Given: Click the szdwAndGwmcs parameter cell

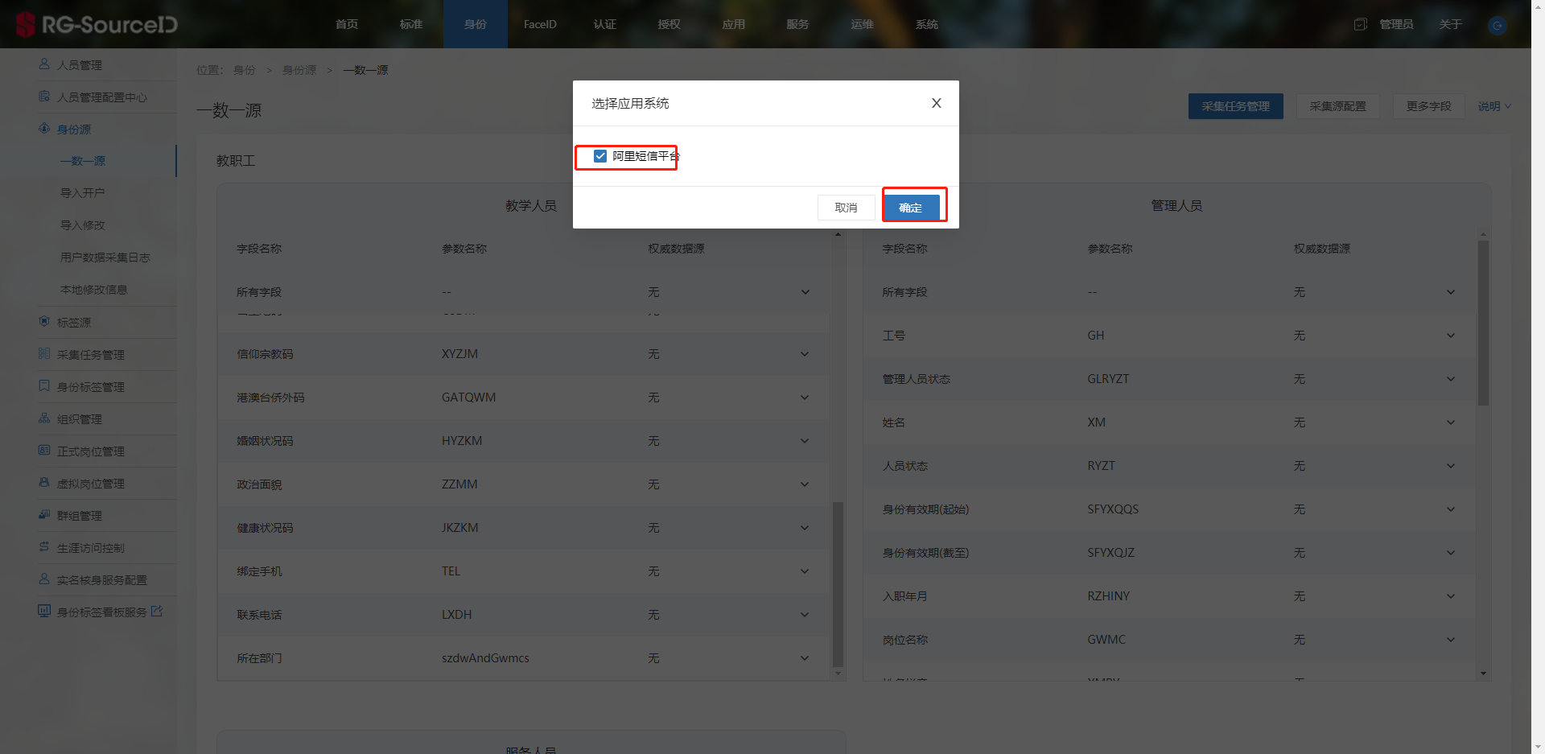Looking at the screenshot, I should click(x=485, y=658).
